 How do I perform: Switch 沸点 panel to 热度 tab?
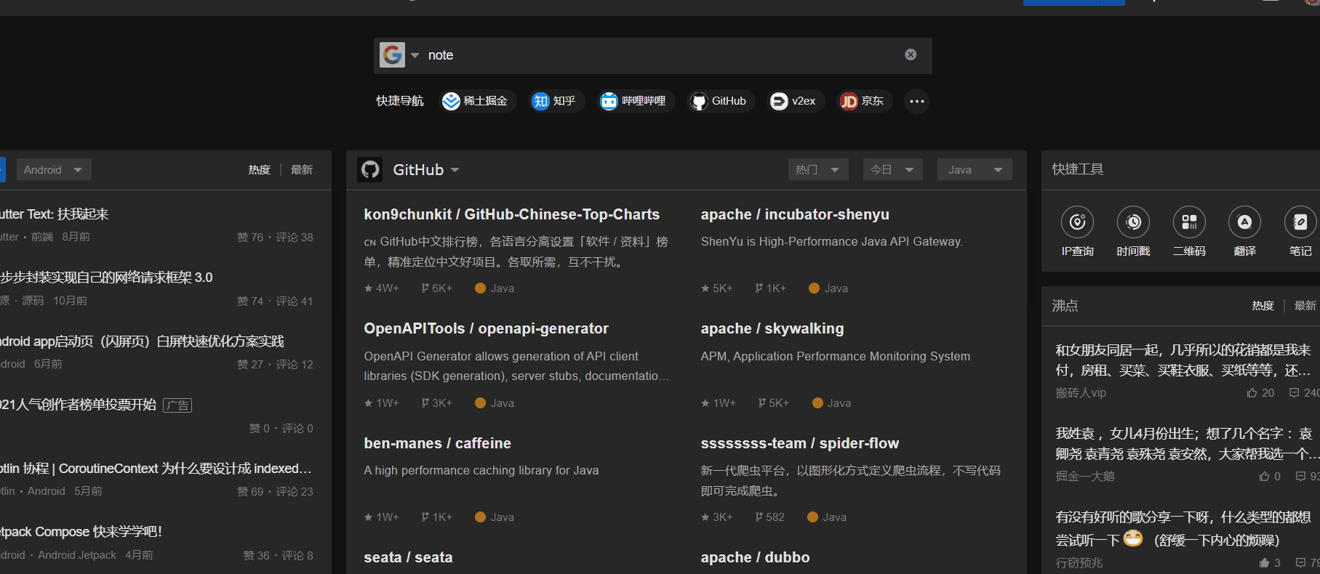tap(1263, 306)
